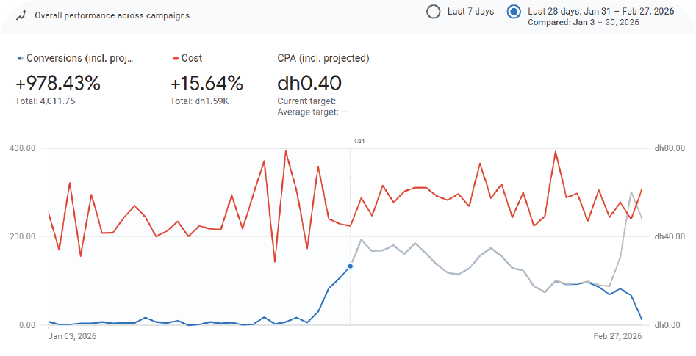The height and width of the screenshot is (356, 696).
Task: Click the Overall performance across campaigns title
Action: click(112, 15)
